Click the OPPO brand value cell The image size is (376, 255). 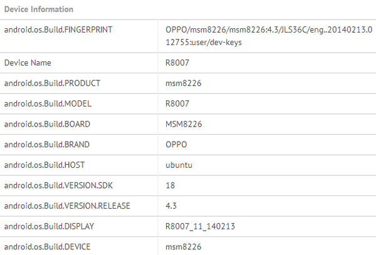coord(177,145)
